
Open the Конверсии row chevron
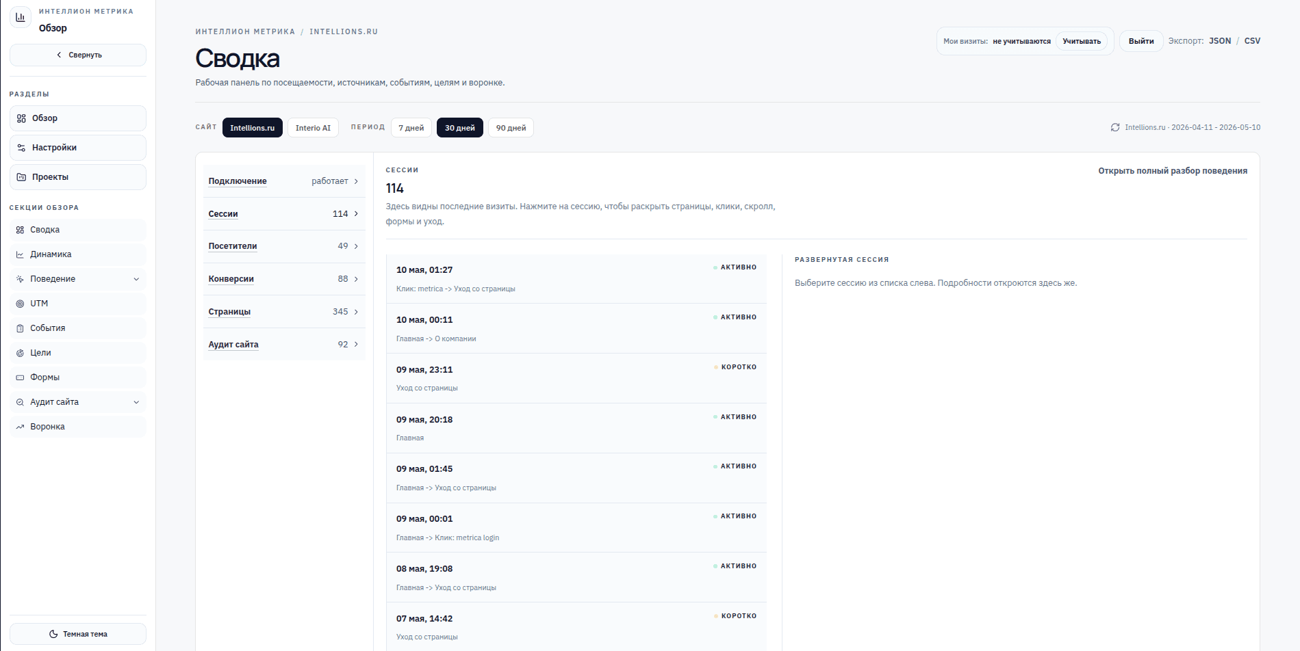[356, 279]
